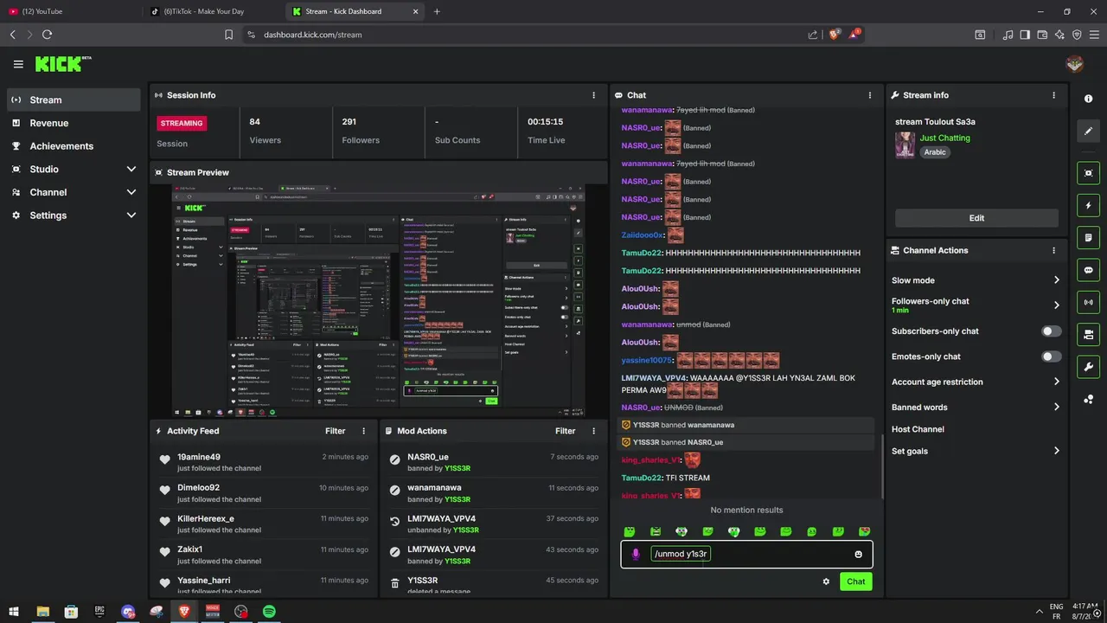Toggle lightning activity feed widget icon

tap(1089, 206)
